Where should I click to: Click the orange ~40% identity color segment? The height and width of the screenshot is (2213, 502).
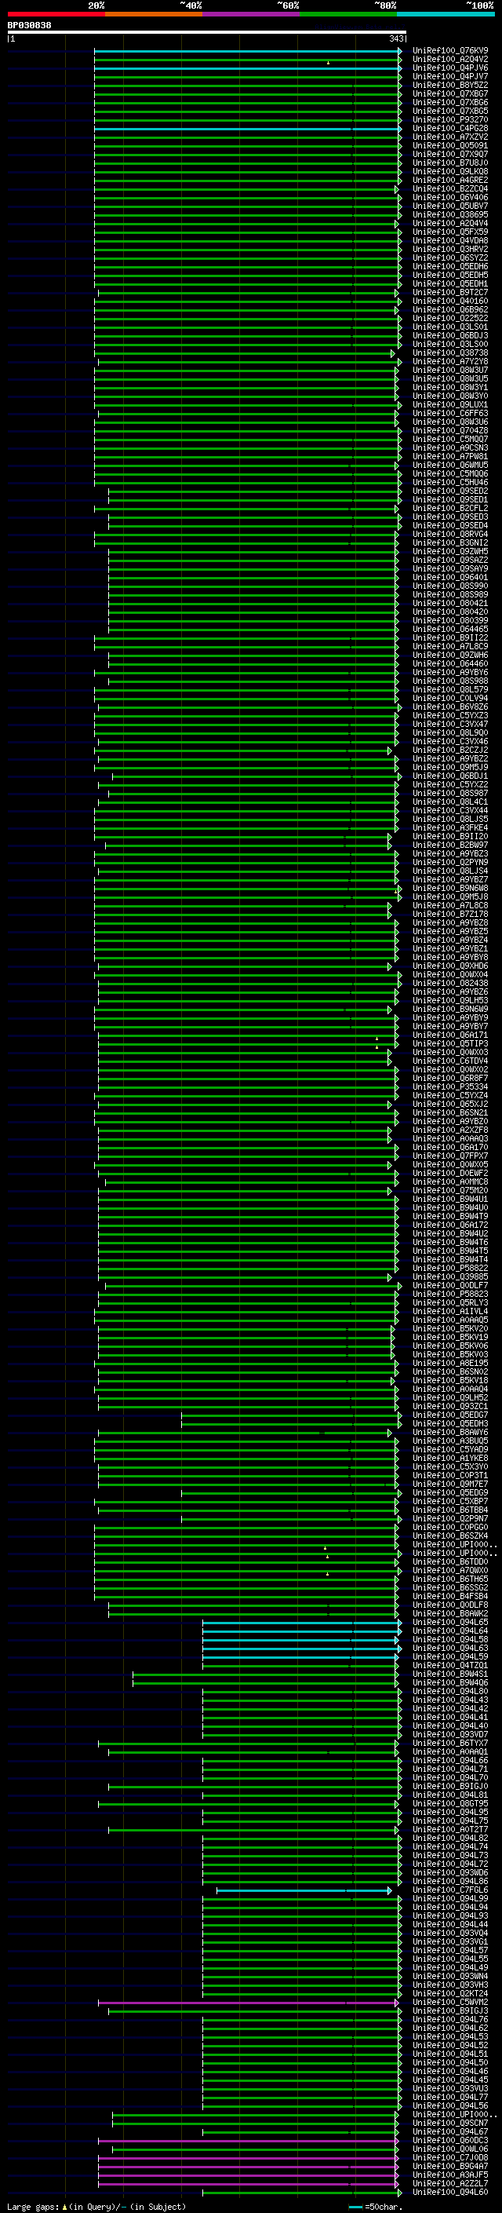(x=154, y=14)
